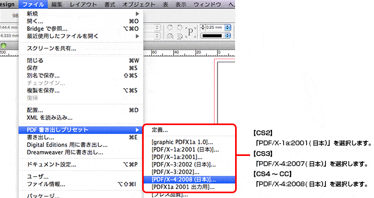Open ファイル情報... menu item
Screen dimensions: 374x198
(81, 184)
